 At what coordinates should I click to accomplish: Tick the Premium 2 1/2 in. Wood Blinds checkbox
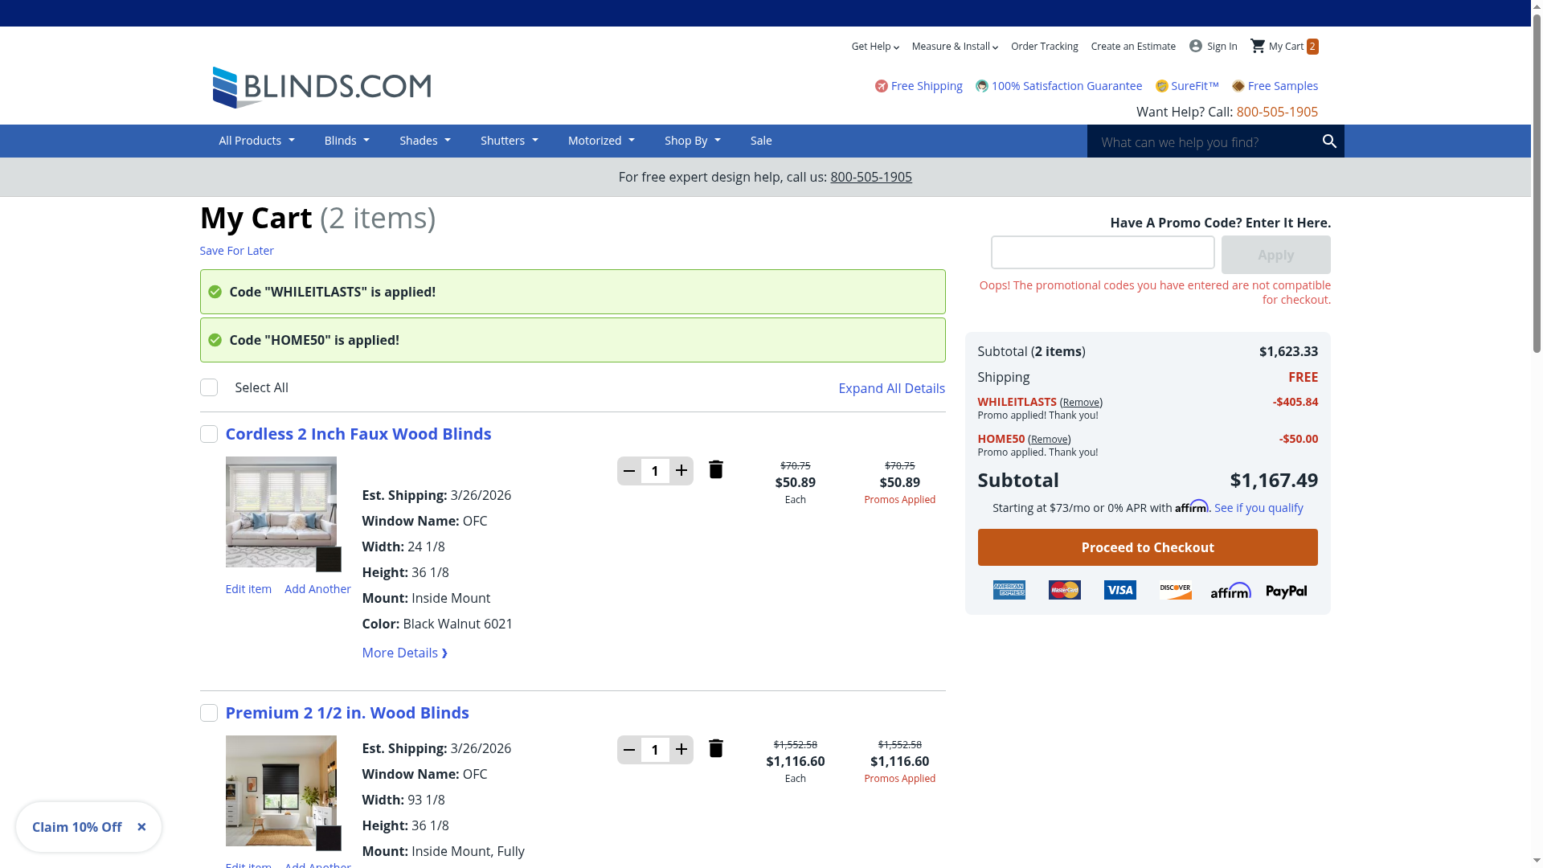(209, 713)
